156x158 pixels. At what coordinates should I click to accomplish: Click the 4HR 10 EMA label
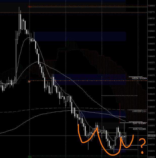coord(139,129)
